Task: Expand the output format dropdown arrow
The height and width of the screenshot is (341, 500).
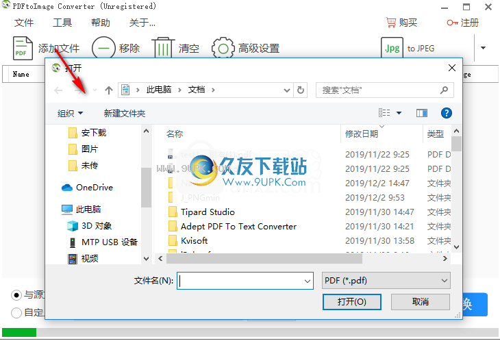Action: click(483, 48)
